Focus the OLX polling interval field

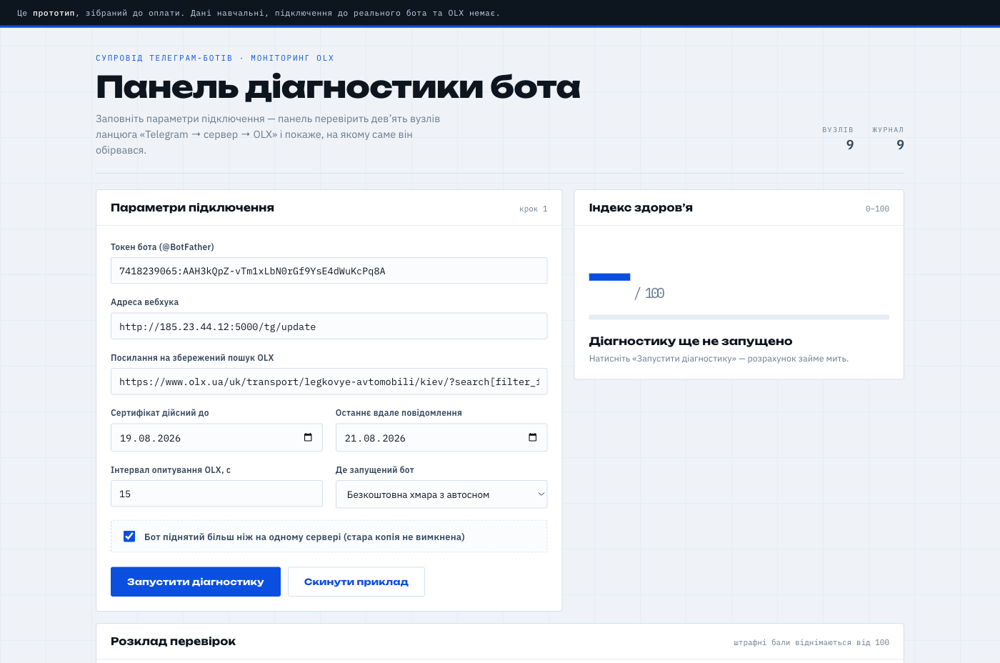click(216, 494)
